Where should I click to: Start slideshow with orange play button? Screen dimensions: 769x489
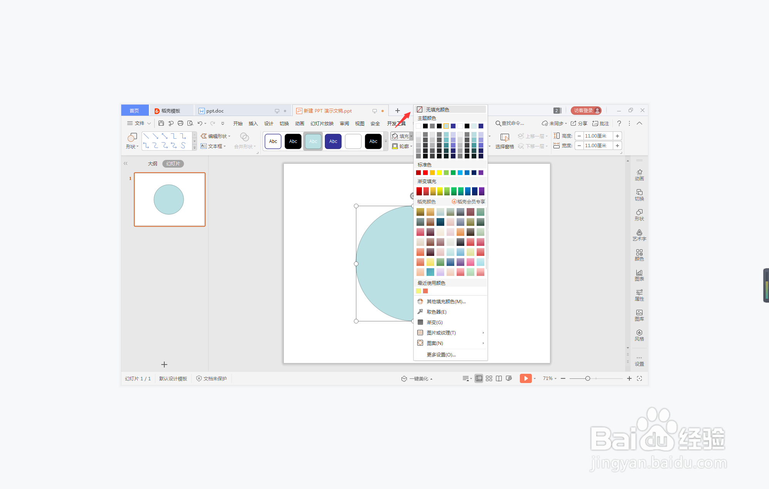coord(525,378)
